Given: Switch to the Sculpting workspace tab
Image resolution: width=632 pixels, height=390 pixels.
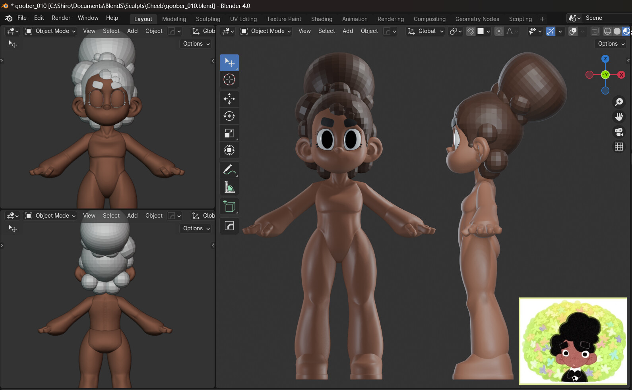Looking at the screenshot, I should click(x=208, y=19).
